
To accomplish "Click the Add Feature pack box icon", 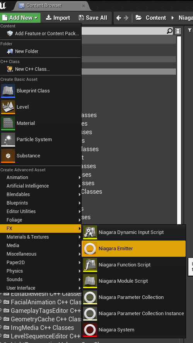I will click(10, 34).
